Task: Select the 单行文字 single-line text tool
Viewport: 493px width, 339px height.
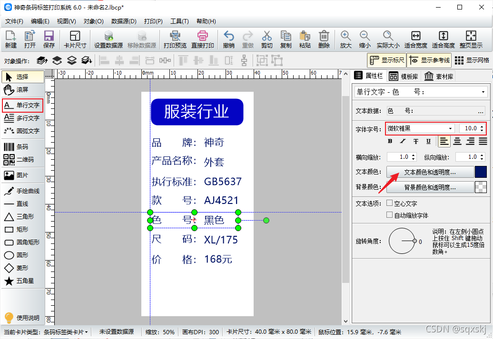Action: 22,105
